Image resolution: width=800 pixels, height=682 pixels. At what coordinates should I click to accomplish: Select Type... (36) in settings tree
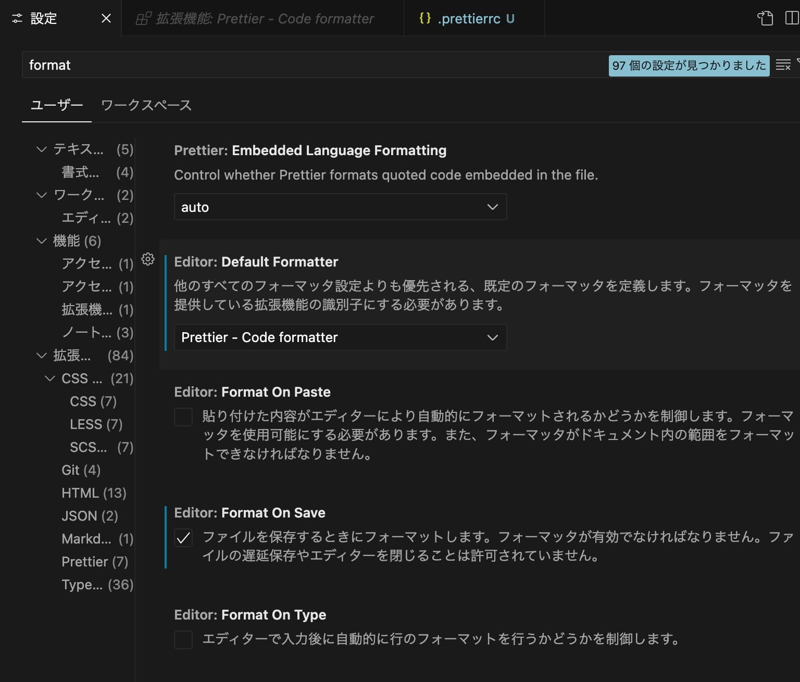pyautogui.click(x=97, y=585)
